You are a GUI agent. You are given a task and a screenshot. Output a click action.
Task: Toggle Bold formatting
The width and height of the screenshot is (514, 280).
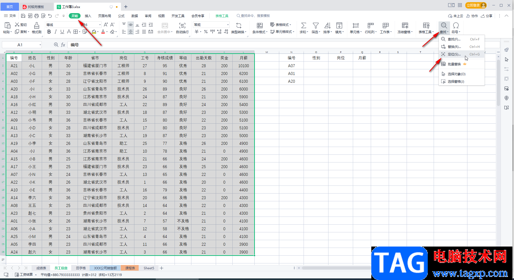[49, 32]
